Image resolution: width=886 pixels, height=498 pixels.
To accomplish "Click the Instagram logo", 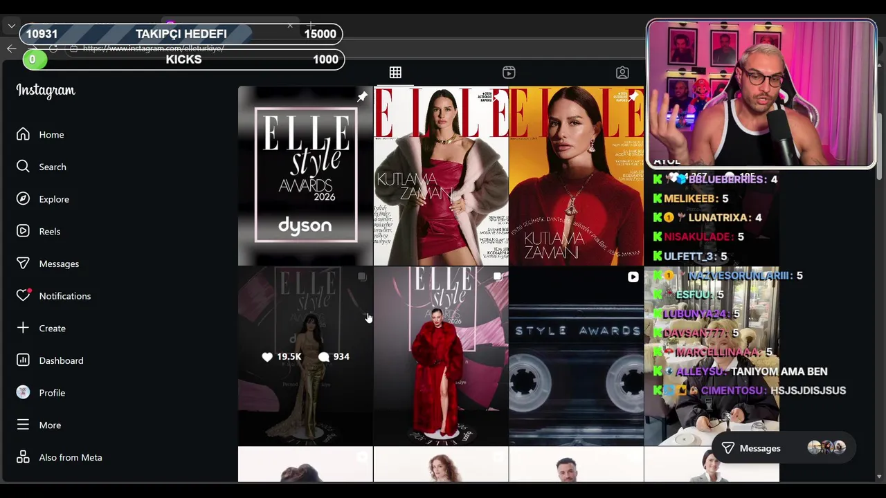I will pyautogui.click(x=46, y=91).
